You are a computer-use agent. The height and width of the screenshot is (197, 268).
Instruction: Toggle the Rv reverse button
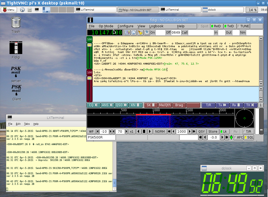(234, 131)
